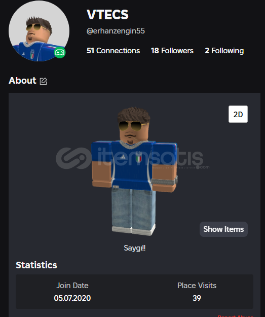
Task: Click the Show Items button
Action: click(223, 229)
